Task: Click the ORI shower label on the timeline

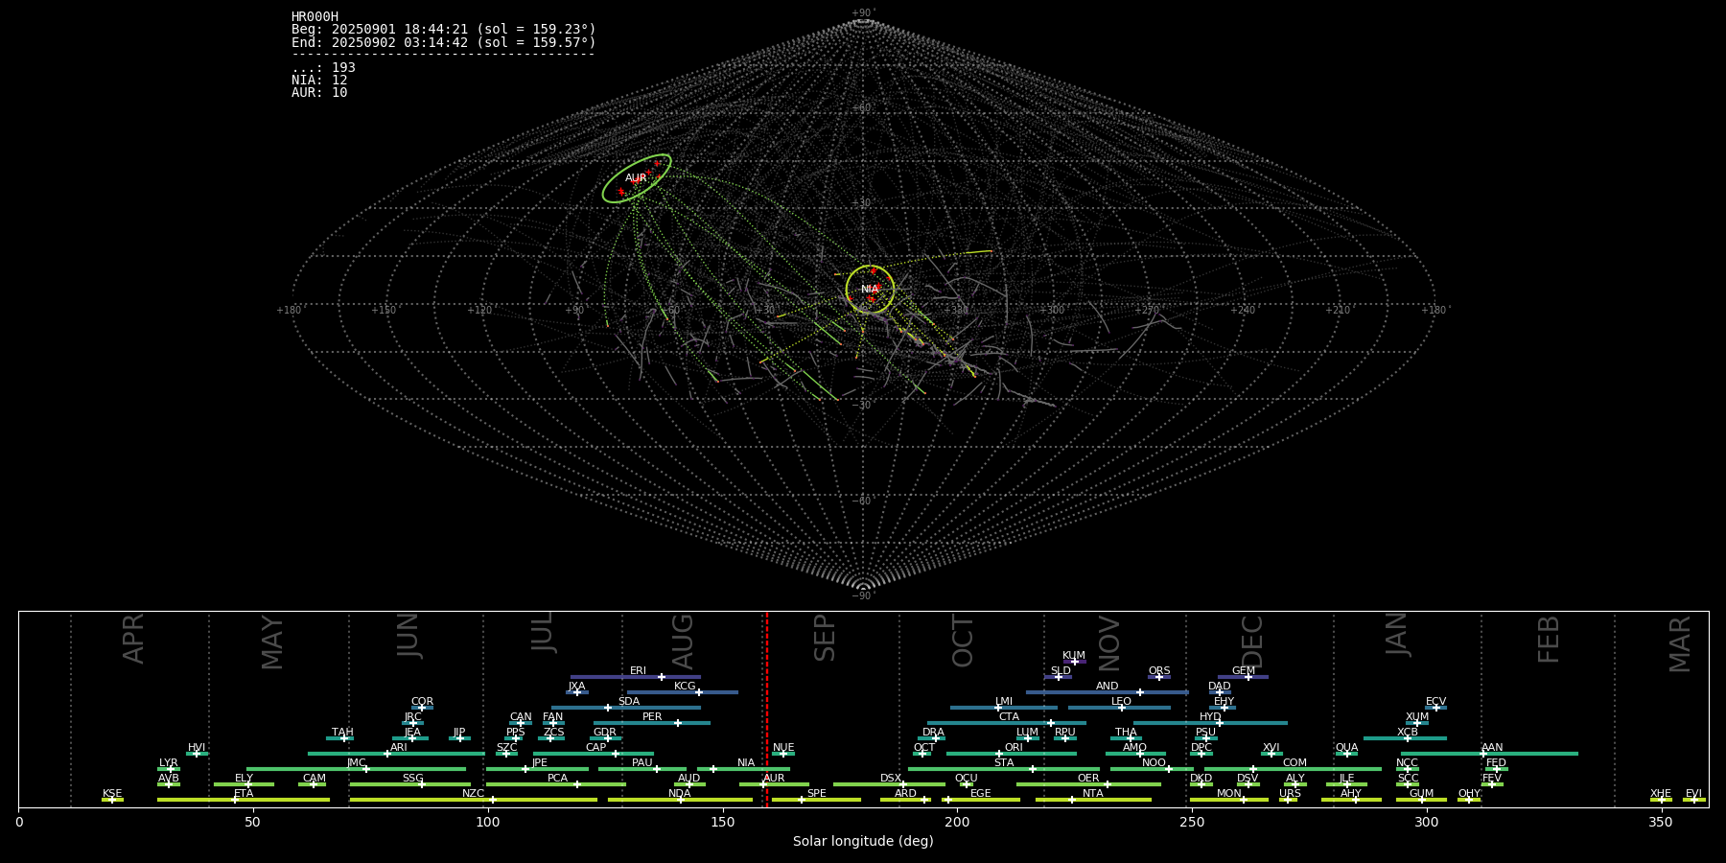Action: tap(1014, 747)
